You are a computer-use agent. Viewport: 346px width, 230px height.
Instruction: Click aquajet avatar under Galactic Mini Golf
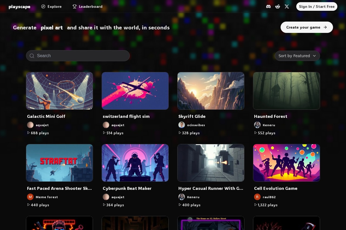point(30,125)
